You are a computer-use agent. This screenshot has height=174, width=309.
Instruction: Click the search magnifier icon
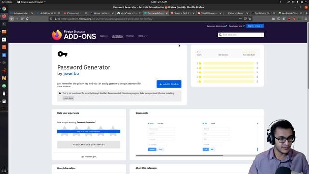tap(220, 35)
